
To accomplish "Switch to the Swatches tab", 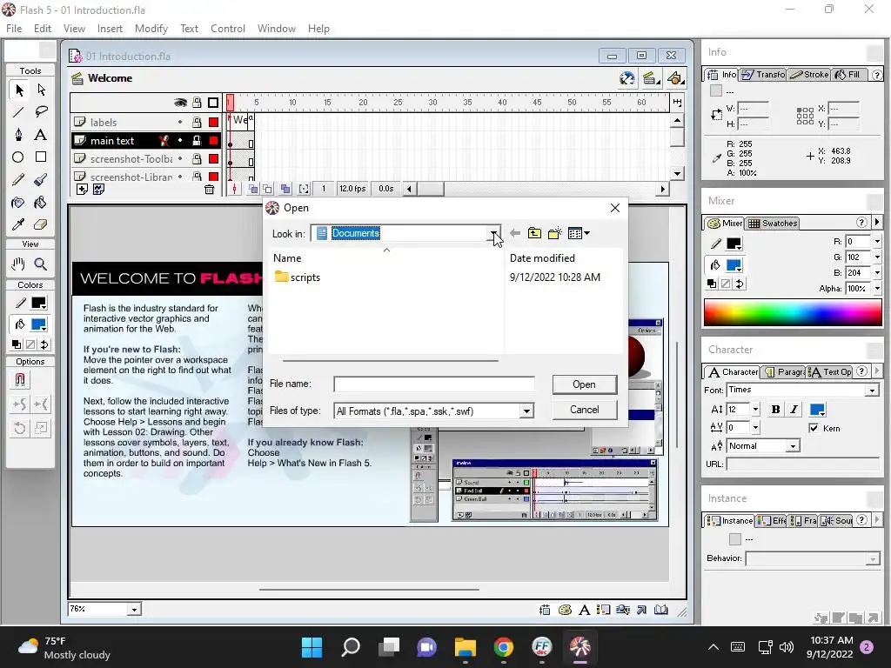I will pyautogui.click(x=773, y=224).
